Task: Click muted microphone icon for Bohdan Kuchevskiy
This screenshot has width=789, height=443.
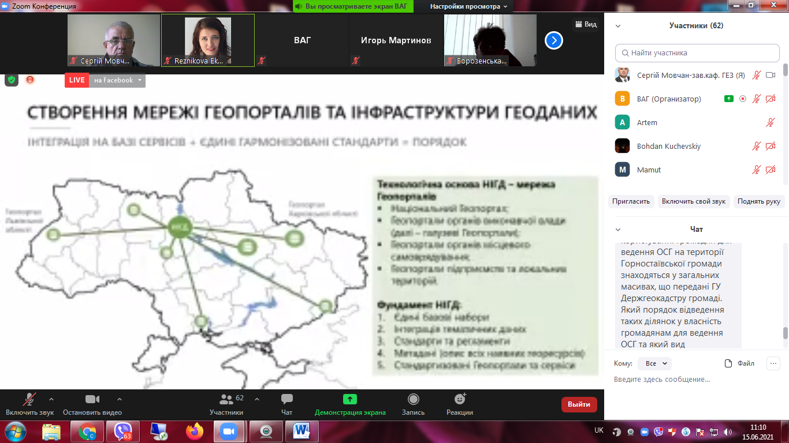Action: click(x=756, y=146)
